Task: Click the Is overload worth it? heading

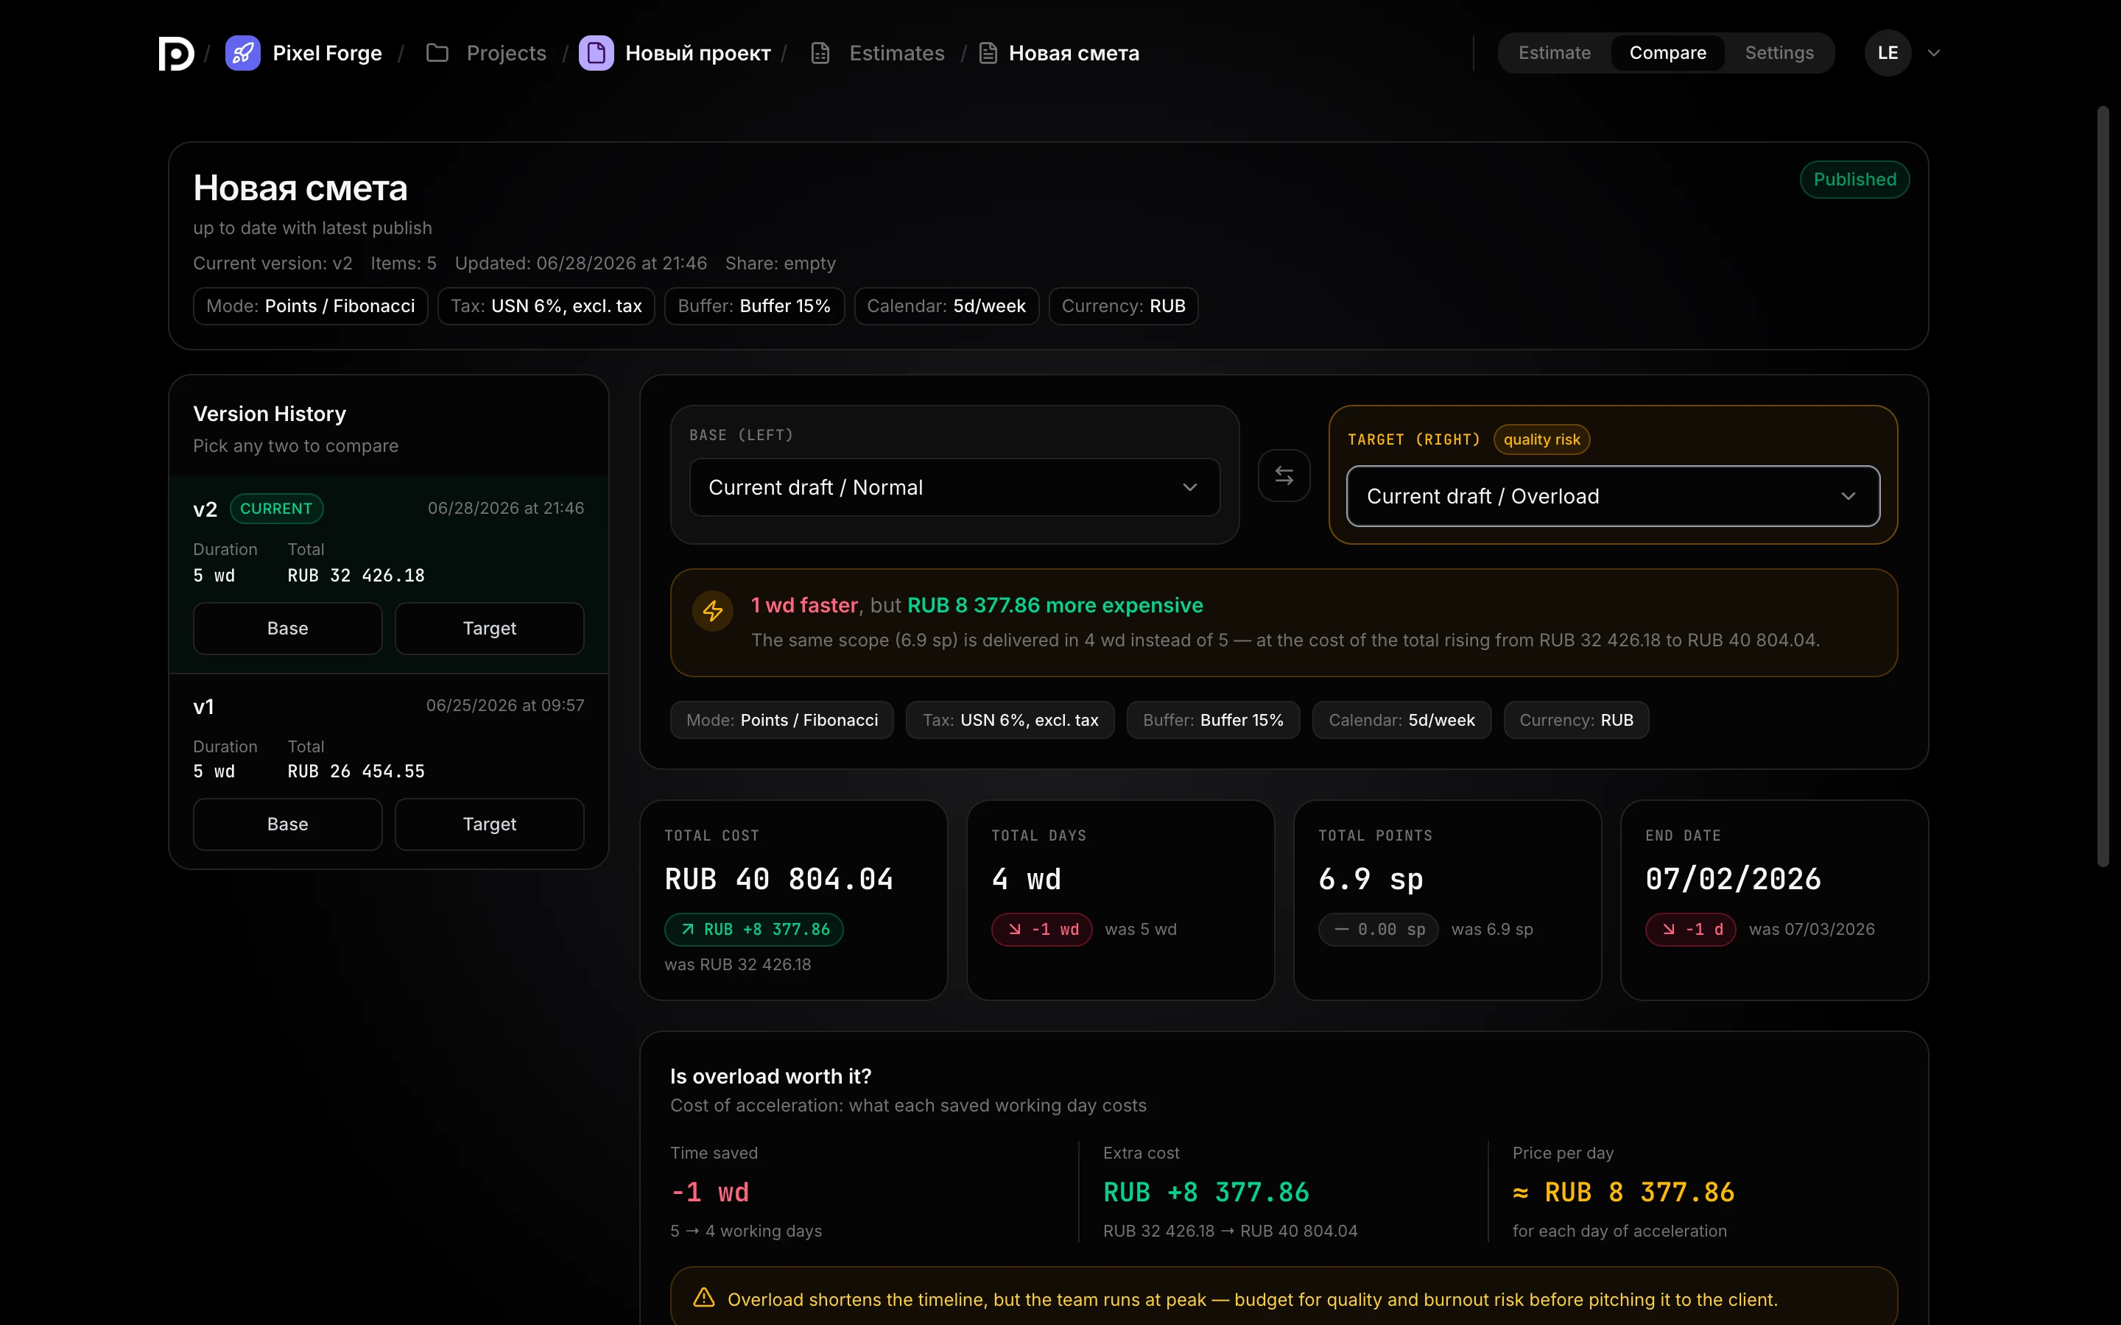Action: click(x=770, y=1076)
